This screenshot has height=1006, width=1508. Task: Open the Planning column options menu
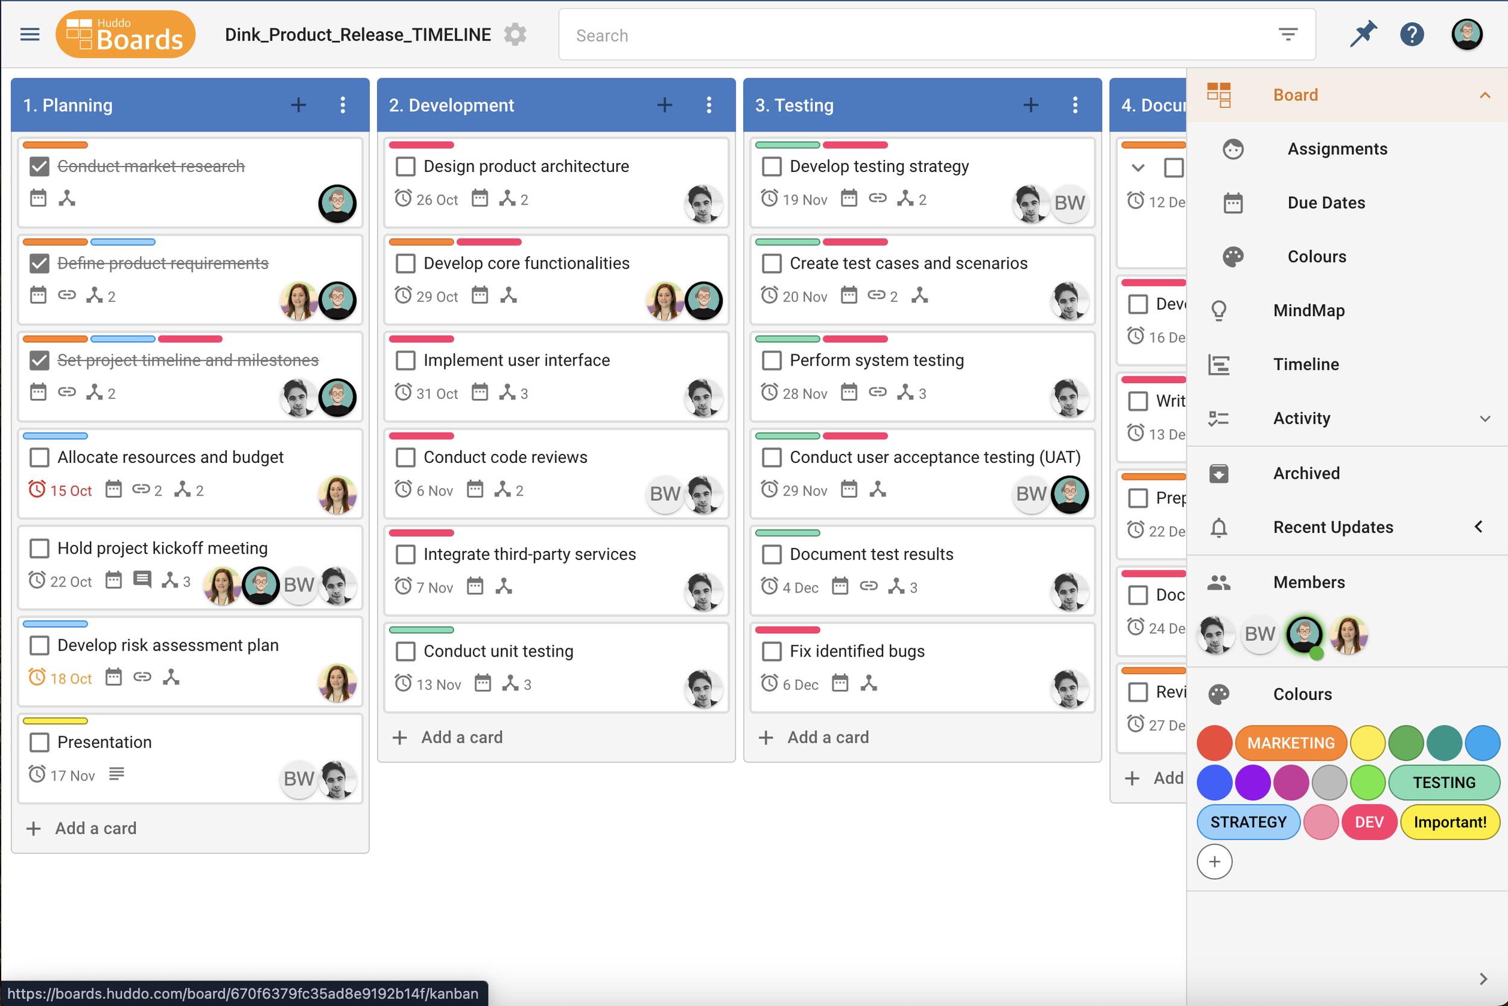coord(344,104)
